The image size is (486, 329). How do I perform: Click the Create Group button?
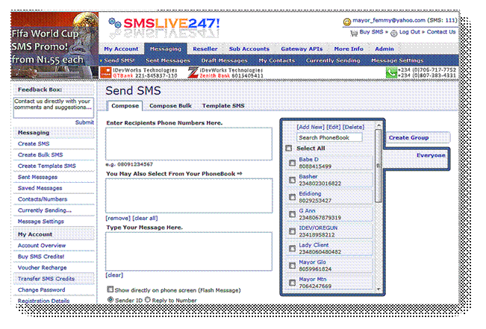[x=408, y=137]
